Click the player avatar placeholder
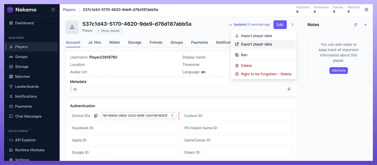 tap(72, 27)
